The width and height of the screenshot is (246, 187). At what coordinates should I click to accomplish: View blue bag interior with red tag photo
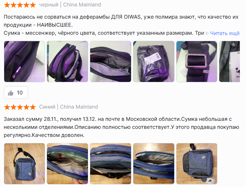(68, 164)
